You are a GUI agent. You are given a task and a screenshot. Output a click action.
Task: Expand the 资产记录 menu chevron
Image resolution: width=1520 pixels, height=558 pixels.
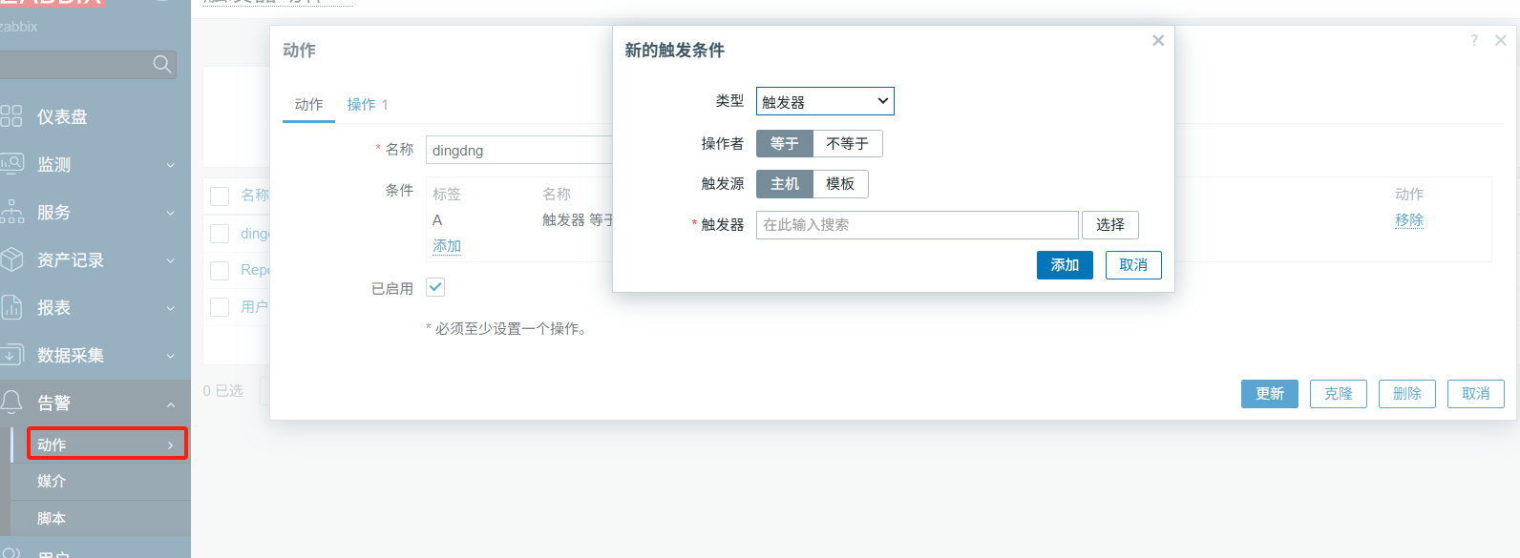[171, 260]
